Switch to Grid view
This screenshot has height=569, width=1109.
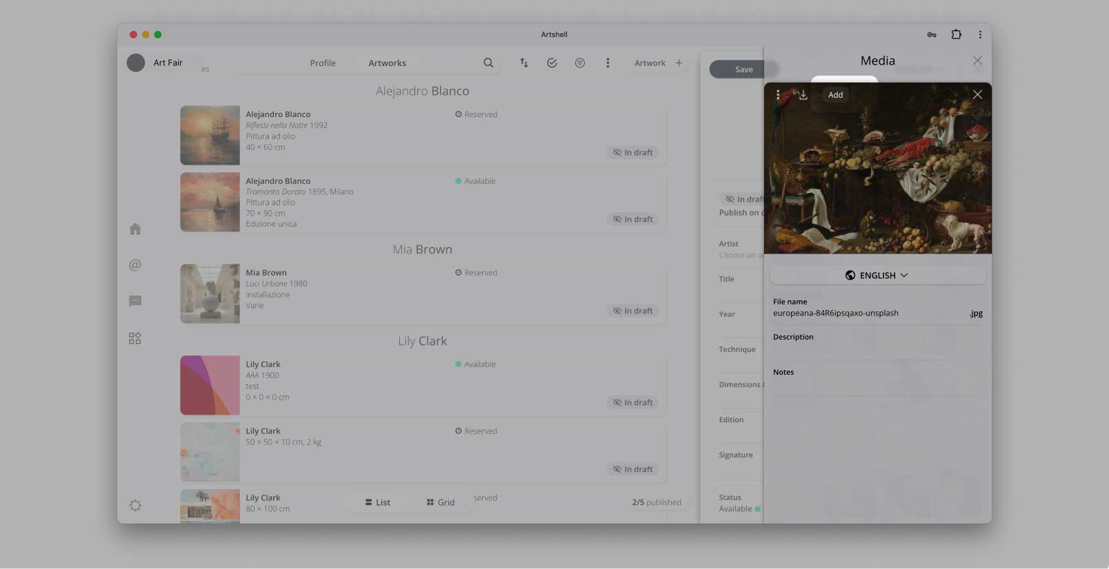coord(441,502)
